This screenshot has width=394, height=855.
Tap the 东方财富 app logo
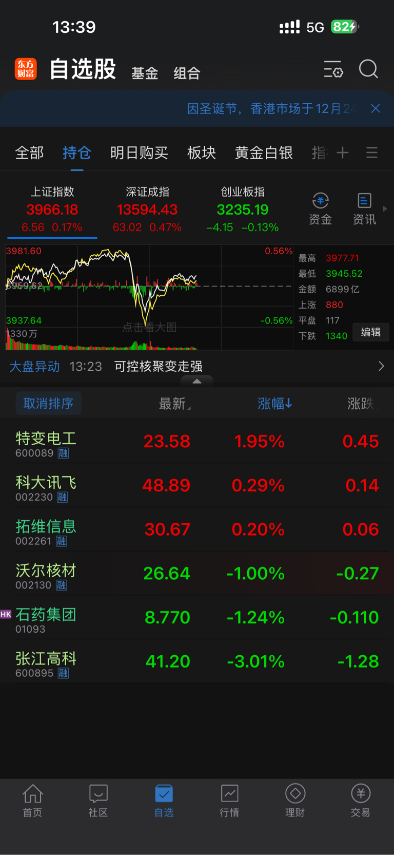tap(26, 69)
